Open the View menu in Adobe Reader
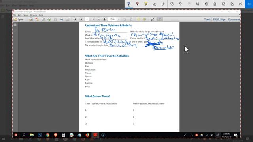This screenshot has height=142, width=253. [25, 15]
